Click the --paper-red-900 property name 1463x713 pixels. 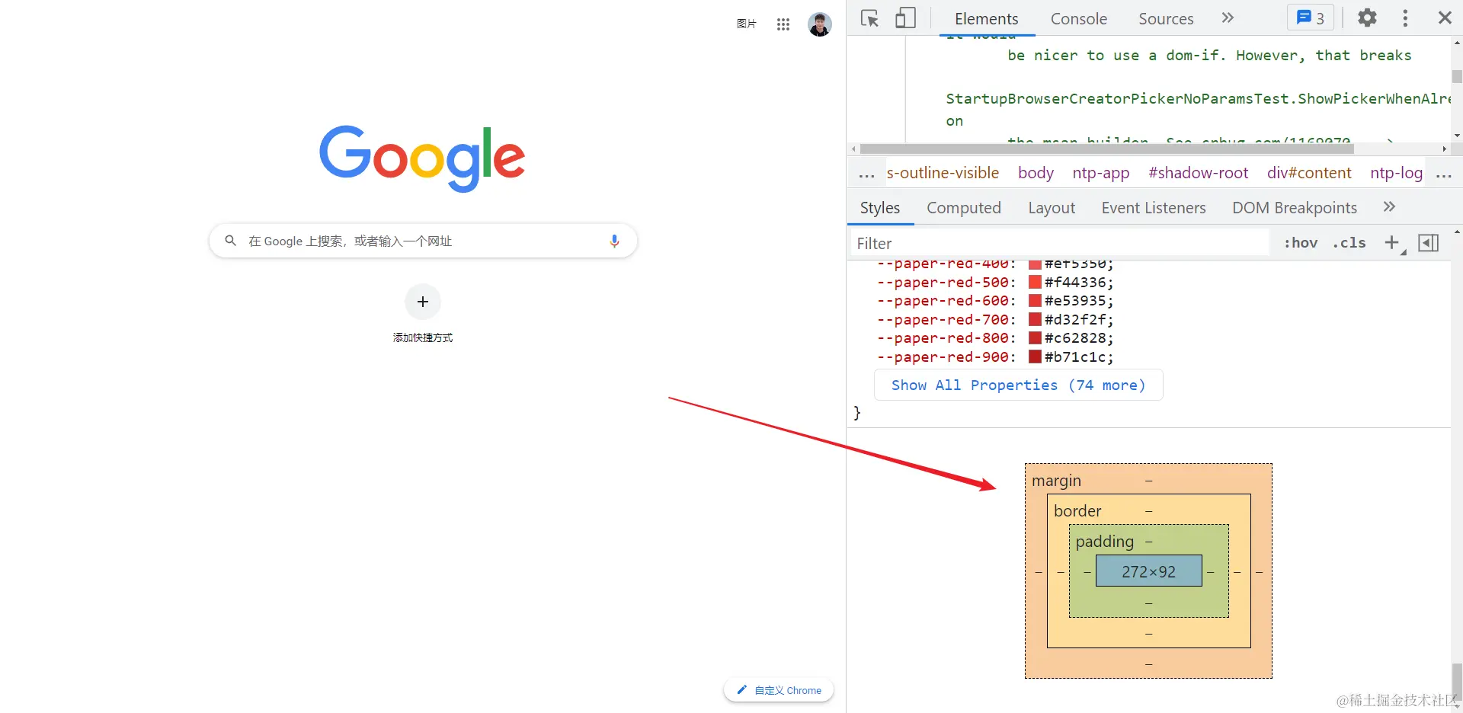(943, 356)
